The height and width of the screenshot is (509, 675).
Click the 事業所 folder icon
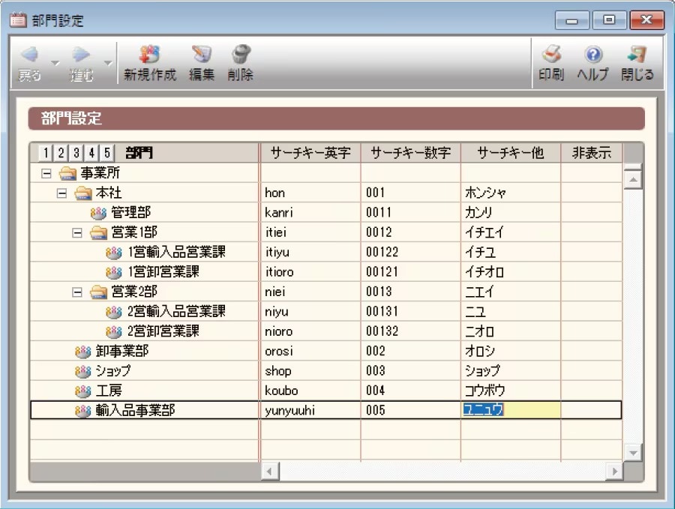(67, 173)
